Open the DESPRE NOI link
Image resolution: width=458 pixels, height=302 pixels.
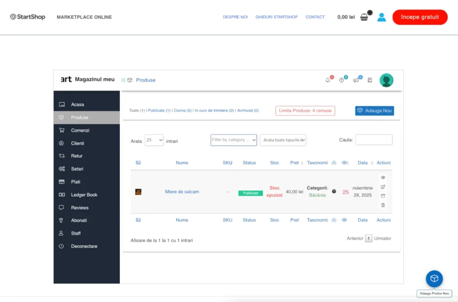pyautogui.click(x=235, y=17)
